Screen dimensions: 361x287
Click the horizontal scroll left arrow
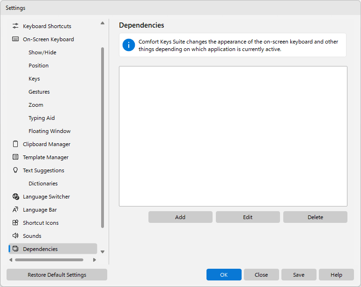[11, 260]
